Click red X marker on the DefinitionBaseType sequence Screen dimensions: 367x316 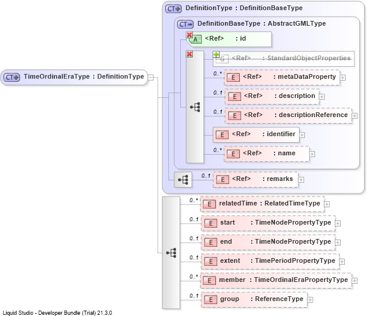pyautogui.click(x=189, y=54)
